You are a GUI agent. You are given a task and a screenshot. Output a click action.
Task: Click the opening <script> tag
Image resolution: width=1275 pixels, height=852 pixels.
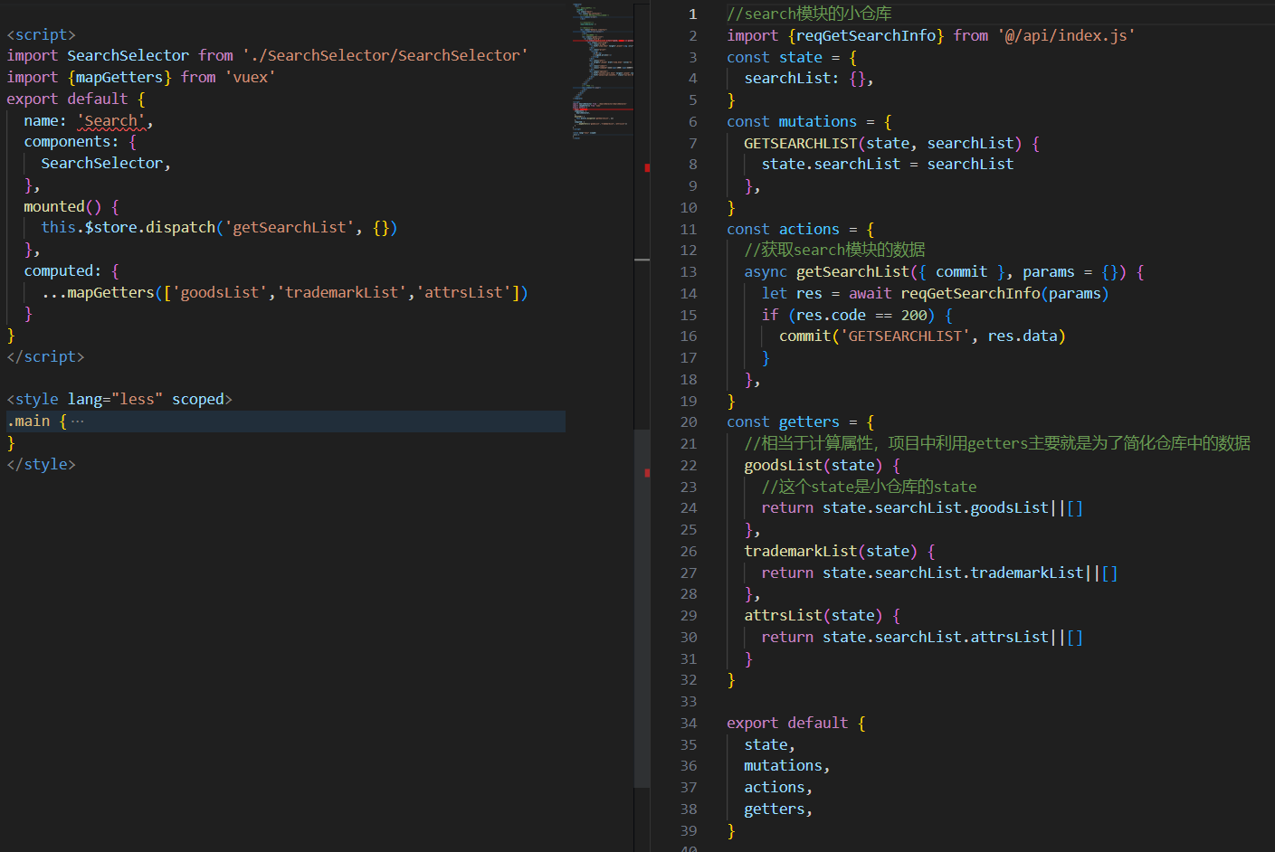tap(42, 34)
